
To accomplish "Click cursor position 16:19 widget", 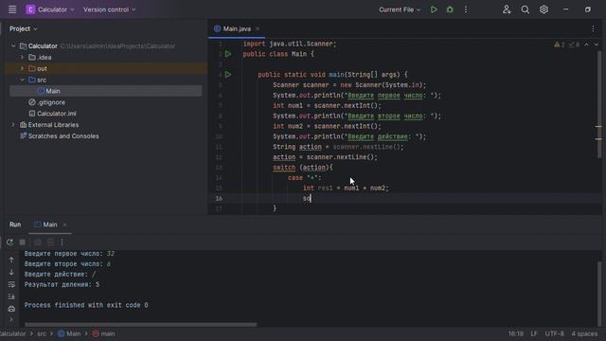I will (515, 333).
